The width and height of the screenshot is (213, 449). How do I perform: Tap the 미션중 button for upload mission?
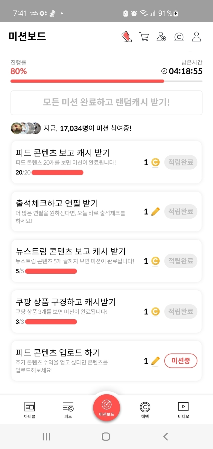[x=181, y=361]
